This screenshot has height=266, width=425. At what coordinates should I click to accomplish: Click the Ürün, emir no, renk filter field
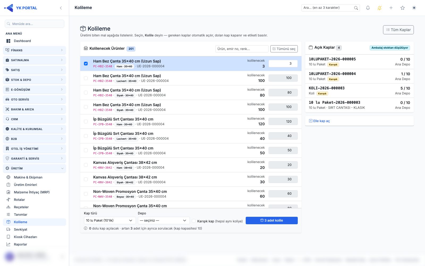pos(242,49)
